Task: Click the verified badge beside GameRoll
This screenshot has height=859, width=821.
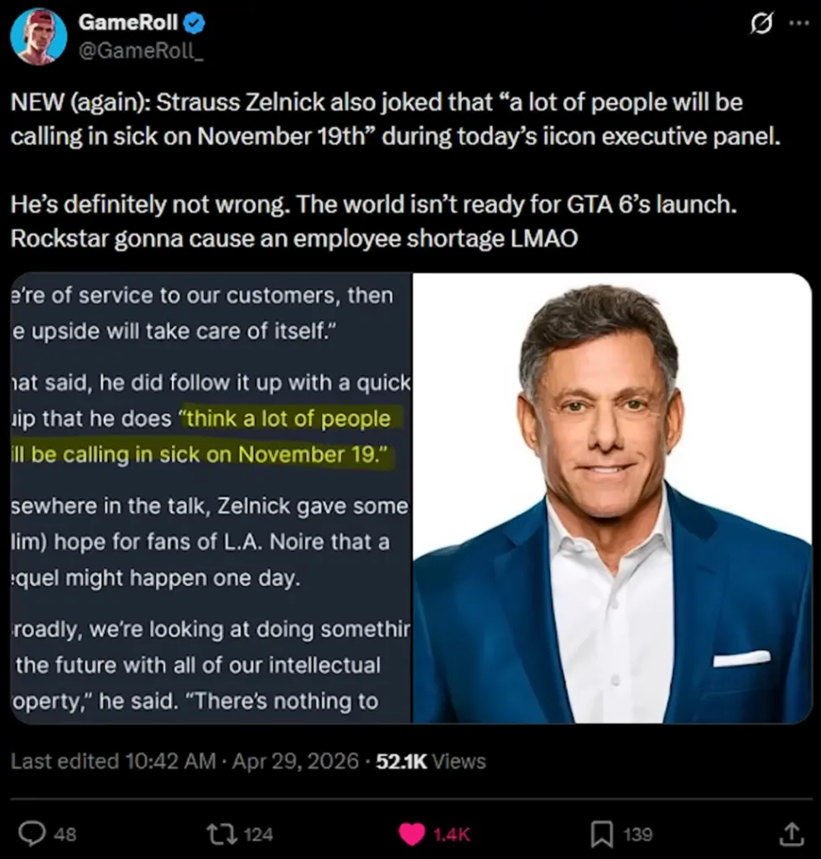Action: 192,23
